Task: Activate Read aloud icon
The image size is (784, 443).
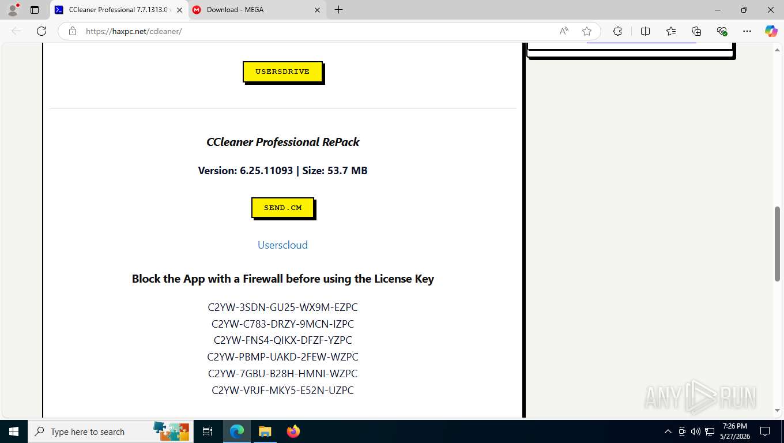Action: pos(564,31)
